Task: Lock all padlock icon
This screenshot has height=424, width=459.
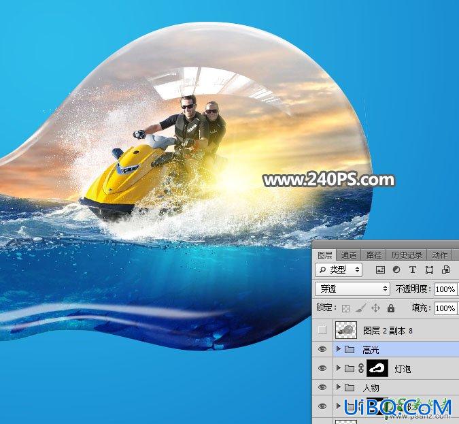Action: coord(391,308)
